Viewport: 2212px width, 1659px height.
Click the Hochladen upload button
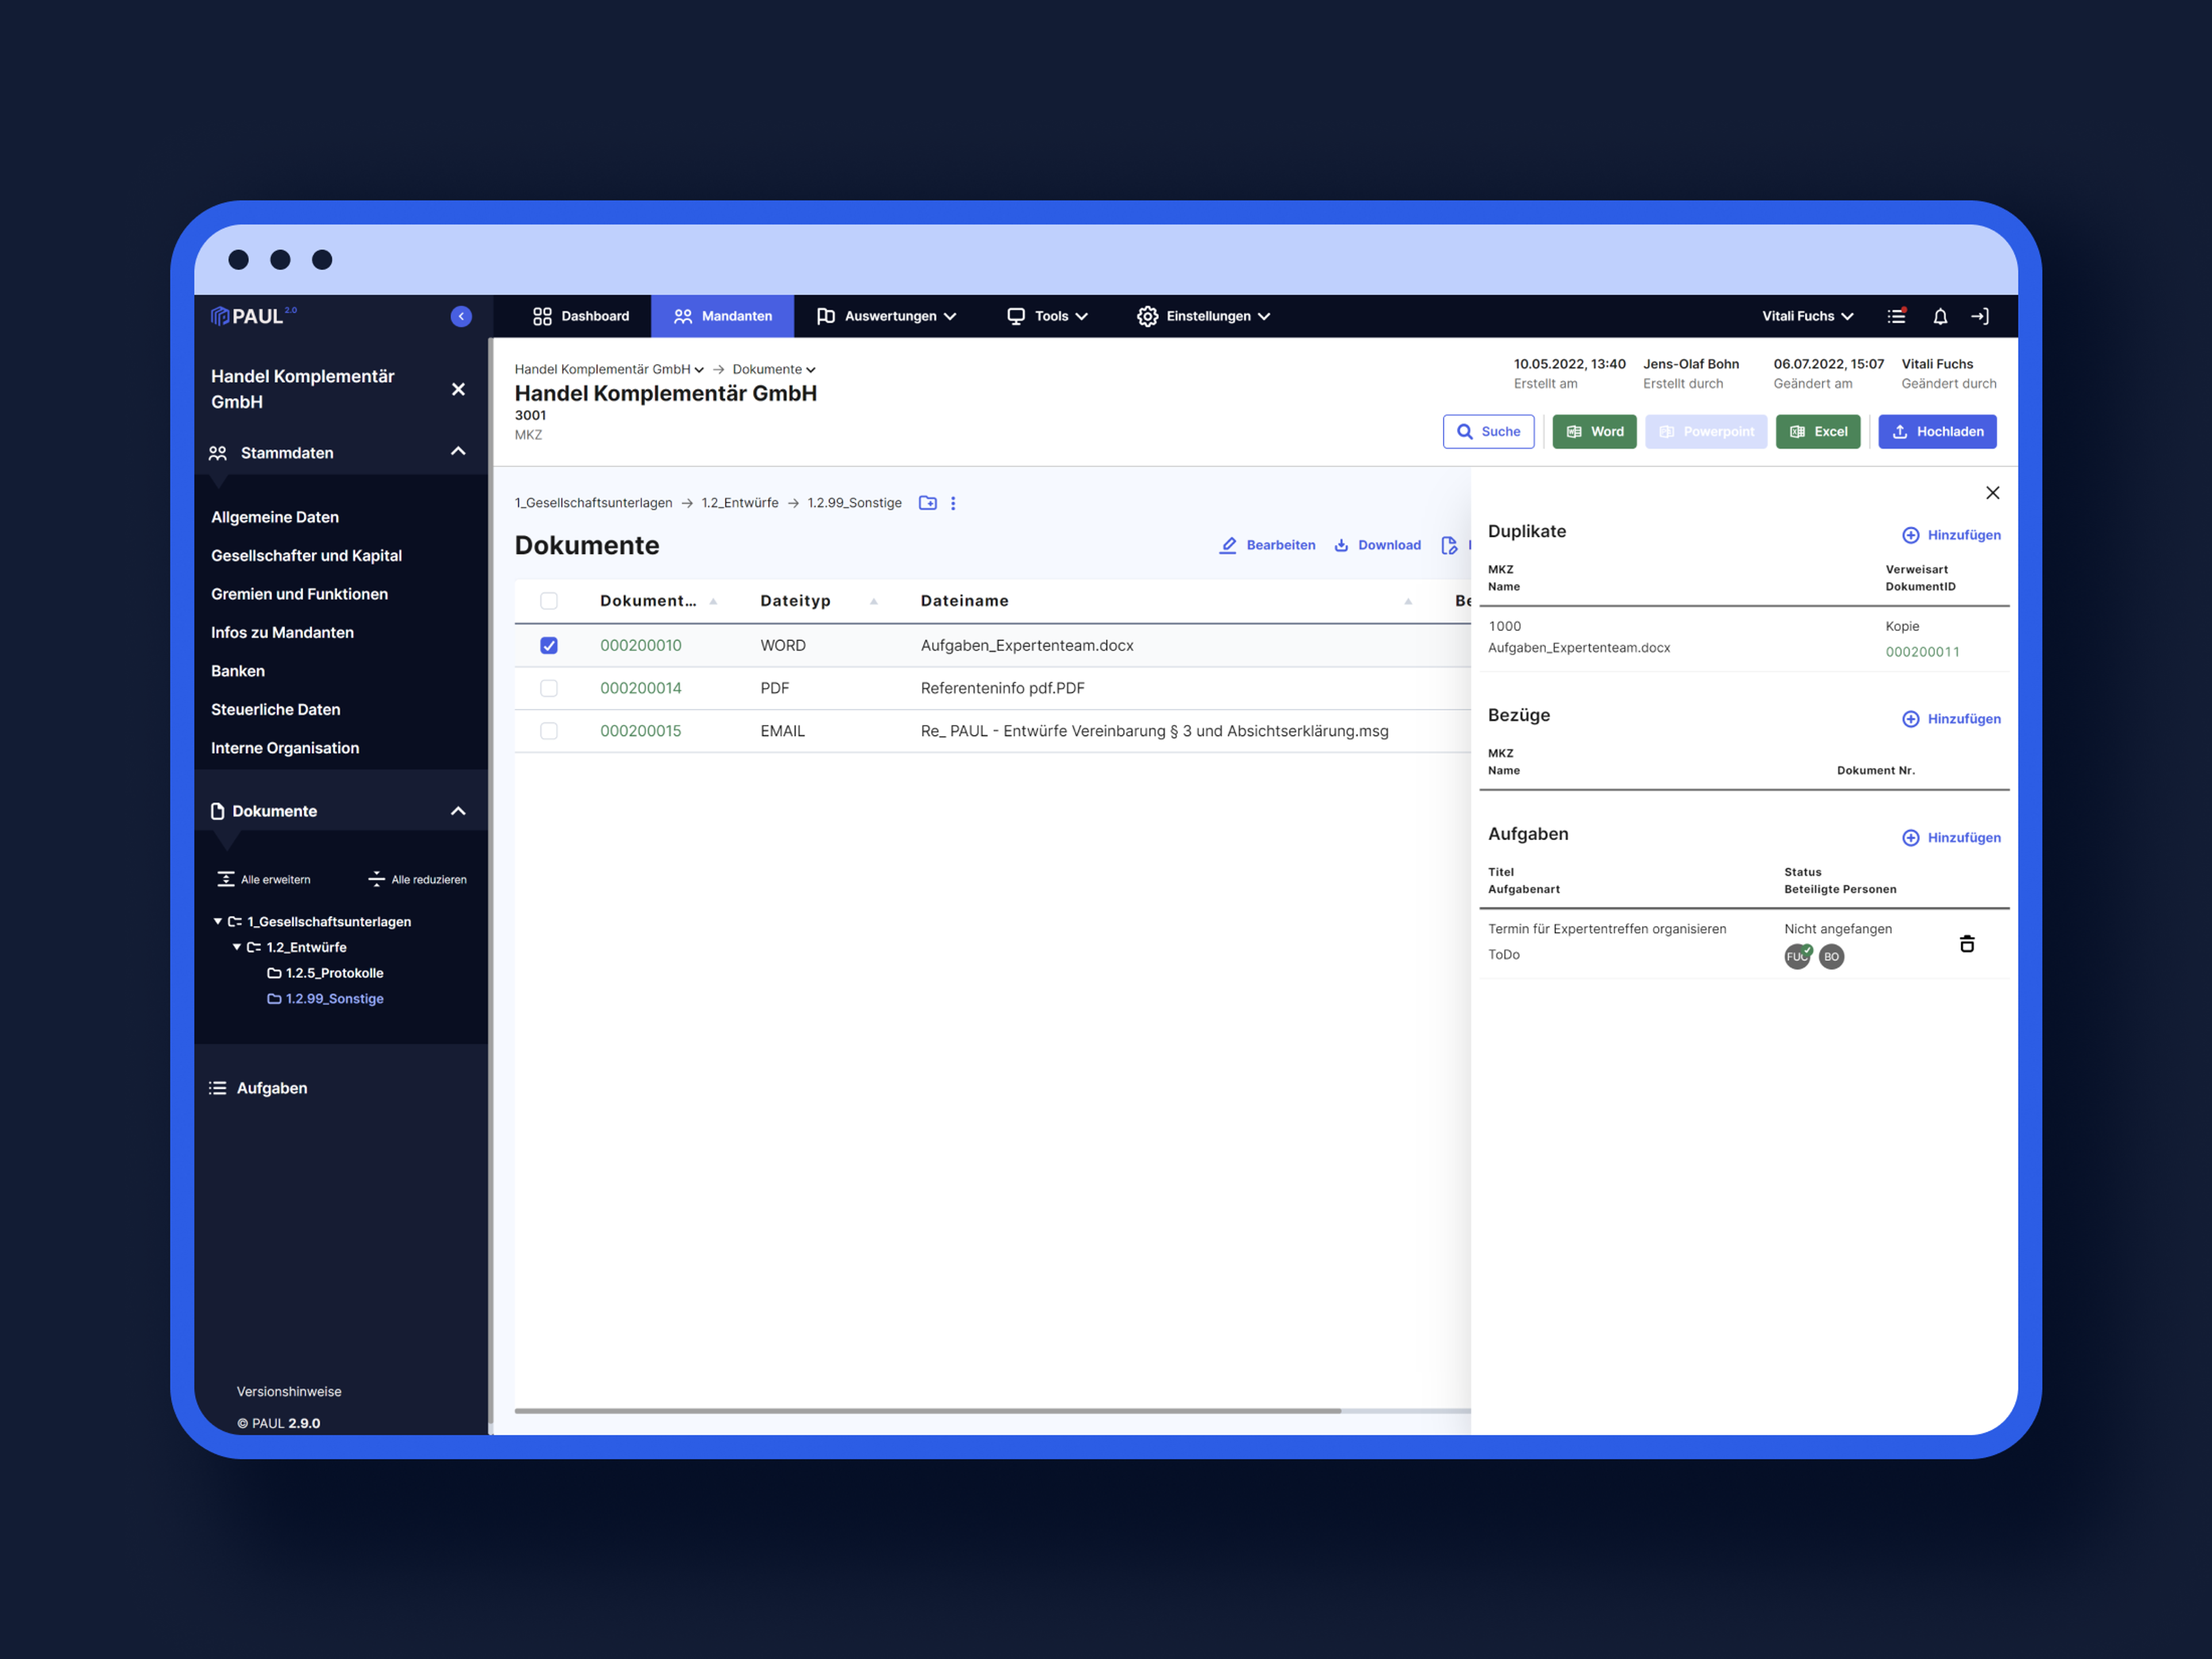coord(1937,431)
